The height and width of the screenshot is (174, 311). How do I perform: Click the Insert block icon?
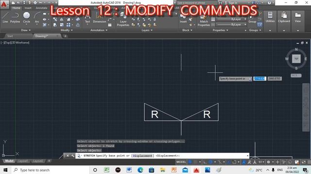[183, 18]
